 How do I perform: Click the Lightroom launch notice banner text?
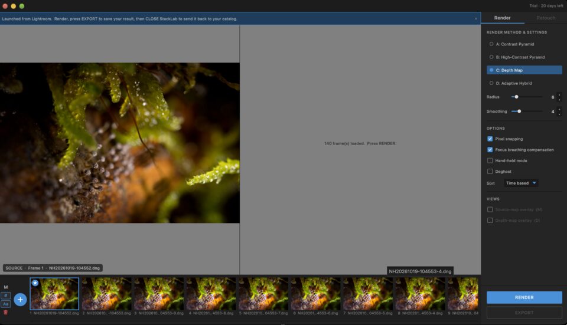pos(120,19)
